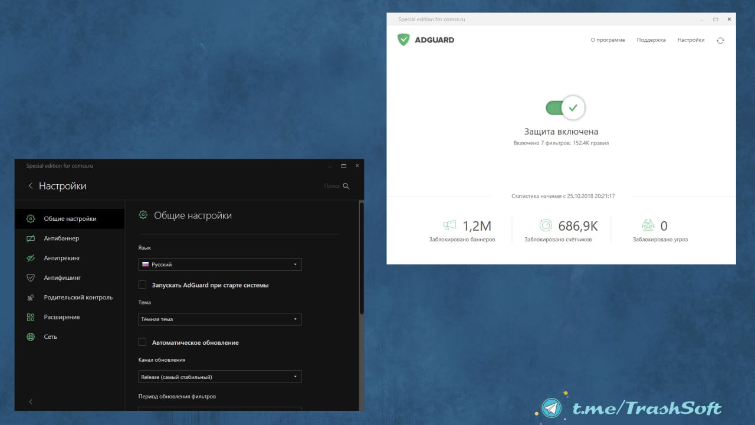Image resolution: width=755 pixels, height=425 pixels.
Task: Click the blocked threats biohazard icon
Action: [648, 225]
